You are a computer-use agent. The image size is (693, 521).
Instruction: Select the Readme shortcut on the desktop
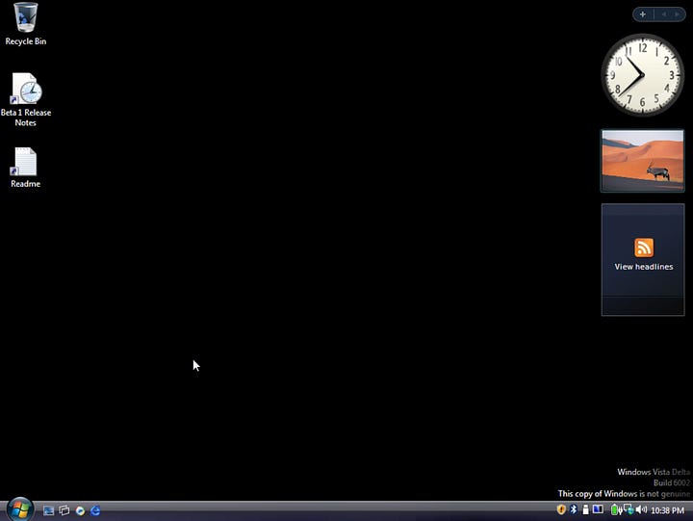click(x=25, y=168)
